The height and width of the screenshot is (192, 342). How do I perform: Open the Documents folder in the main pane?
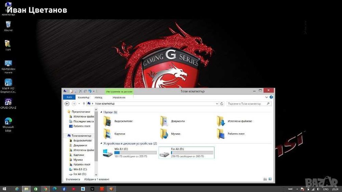click(172, 121)
